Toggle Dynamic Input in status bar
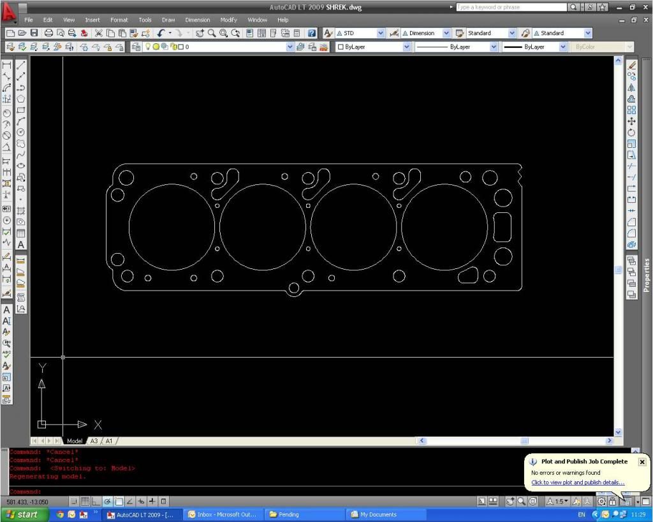 [141, 502]
